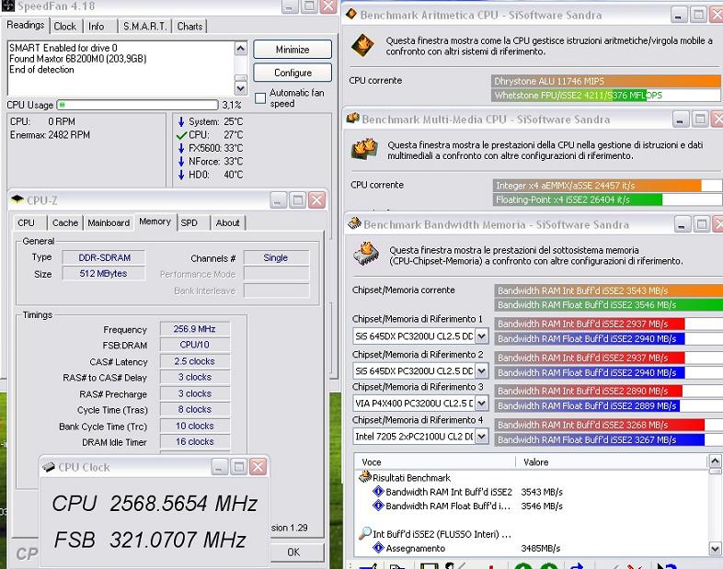Select the Memory tab in CPU-Z

(155, 222)
